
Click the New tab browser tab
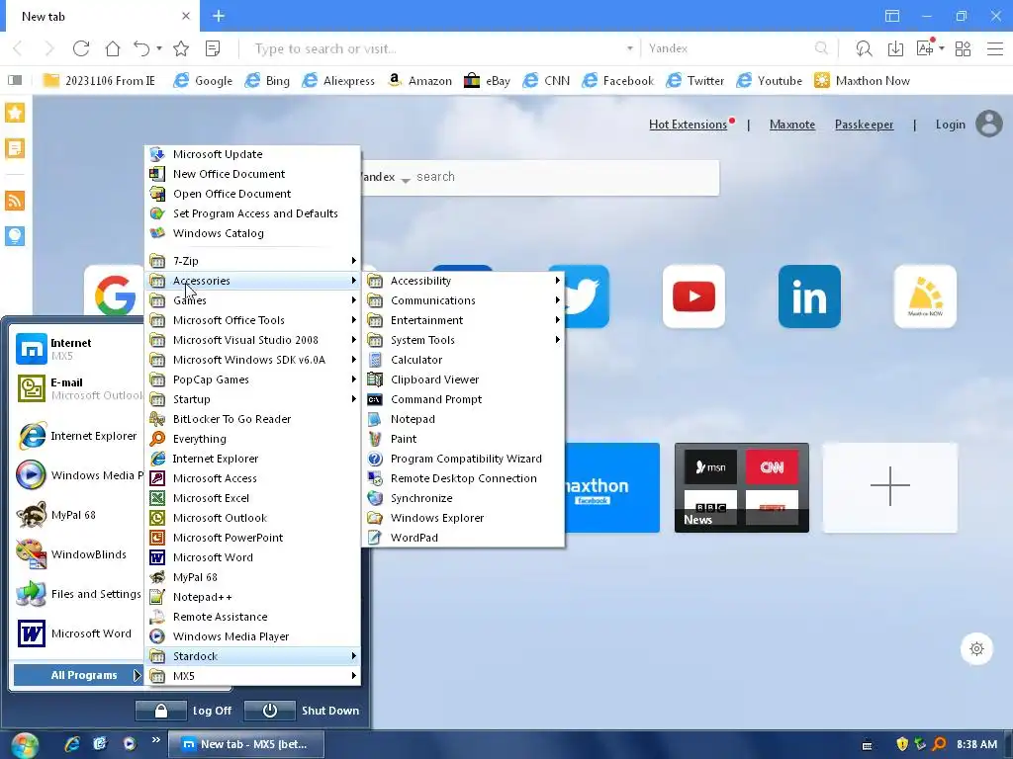(x=100, y=16)
